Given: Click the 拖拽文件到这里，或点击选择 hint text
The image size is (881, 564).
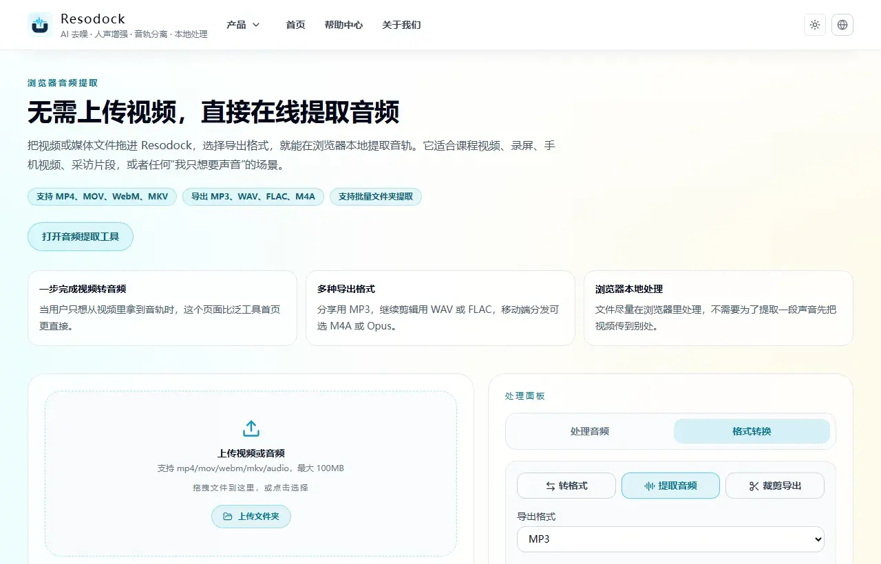Looking at the screenshot, I should 251,488.
